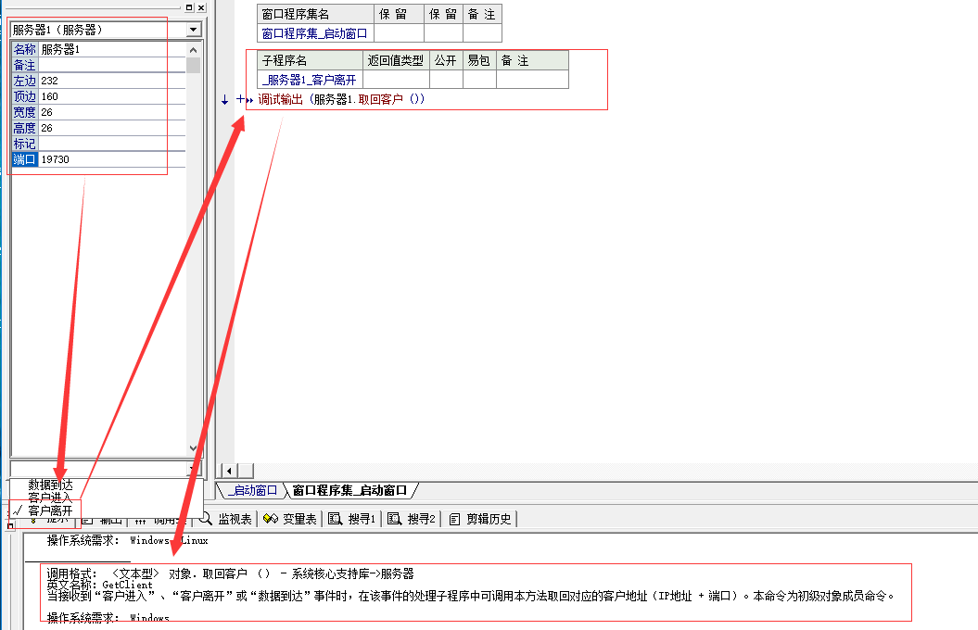This screenshot has height=630, width=978.
Task: Click the _服务器1_客户离开 subroutine name cell
Action: tap(310, 80)
